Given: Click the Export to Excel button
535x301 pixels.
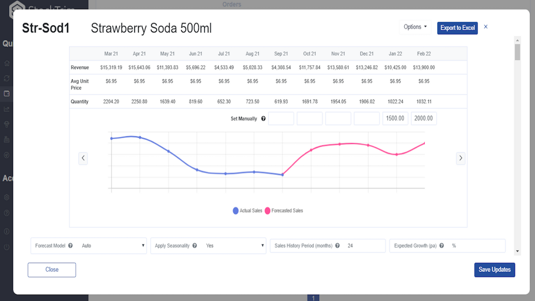Looking at the screenshot, I should pos(457,28).
